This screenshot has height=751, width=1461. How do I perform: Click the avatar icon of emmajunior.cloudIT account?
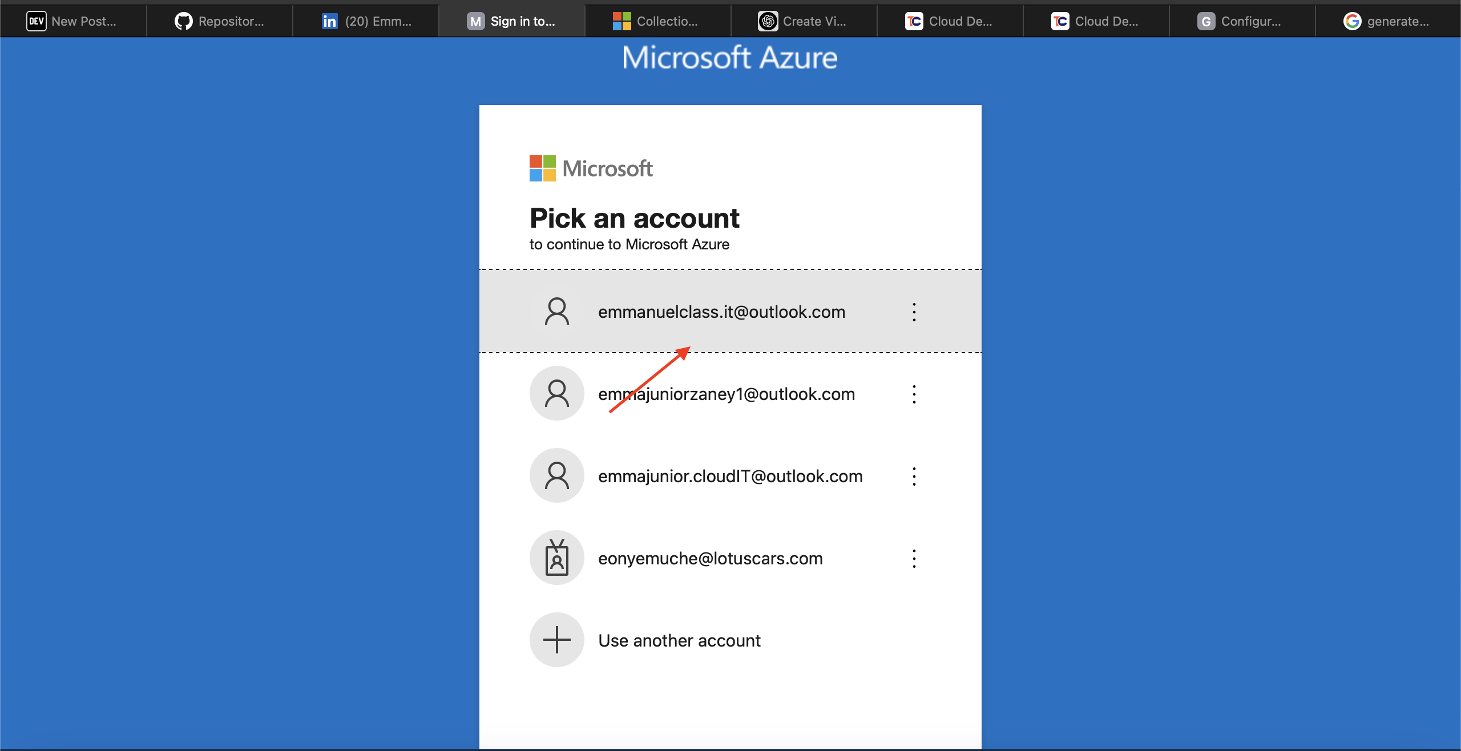[557, 476]
